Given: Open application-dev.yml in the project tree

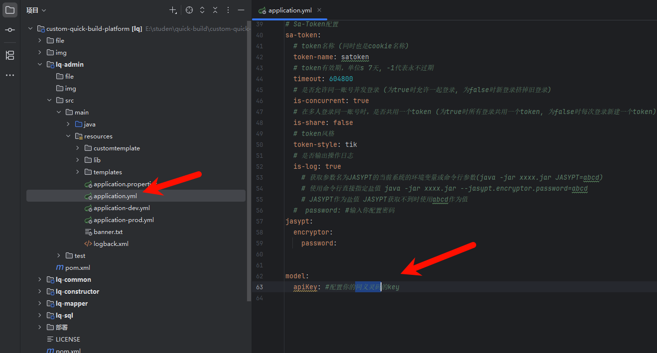Looking at the screenshot, I should (122, 208).
